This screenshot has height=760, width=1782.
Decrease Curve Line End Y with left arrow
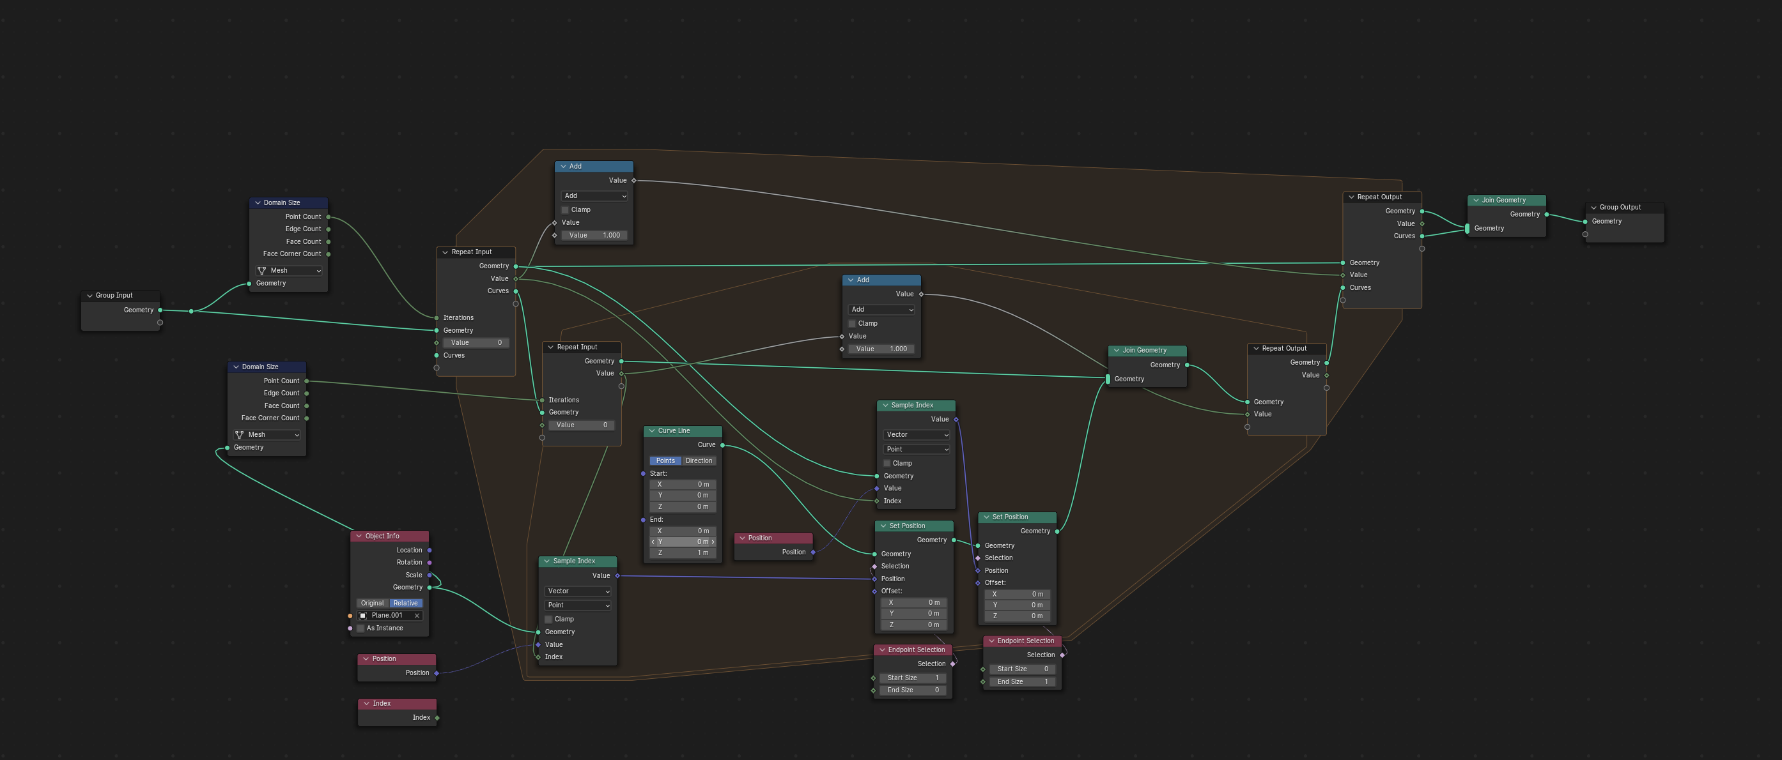pyautogui.click(x=653, y=542)
